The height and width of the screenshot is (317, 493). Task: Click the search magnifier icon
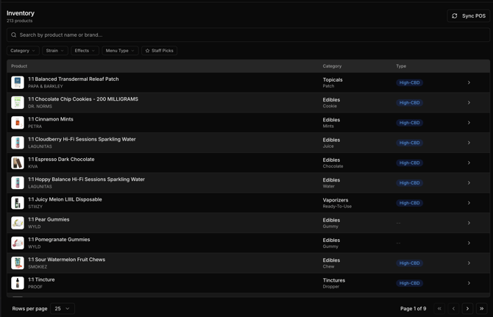[14, 35]
